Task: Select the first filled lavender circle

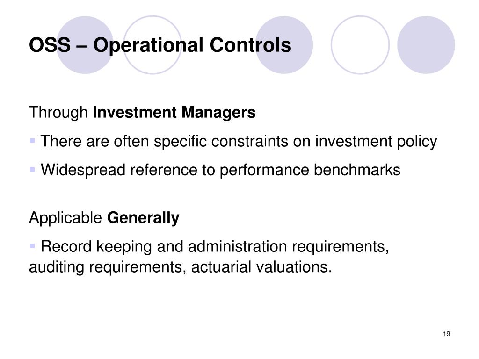Action: pos(85,45)
